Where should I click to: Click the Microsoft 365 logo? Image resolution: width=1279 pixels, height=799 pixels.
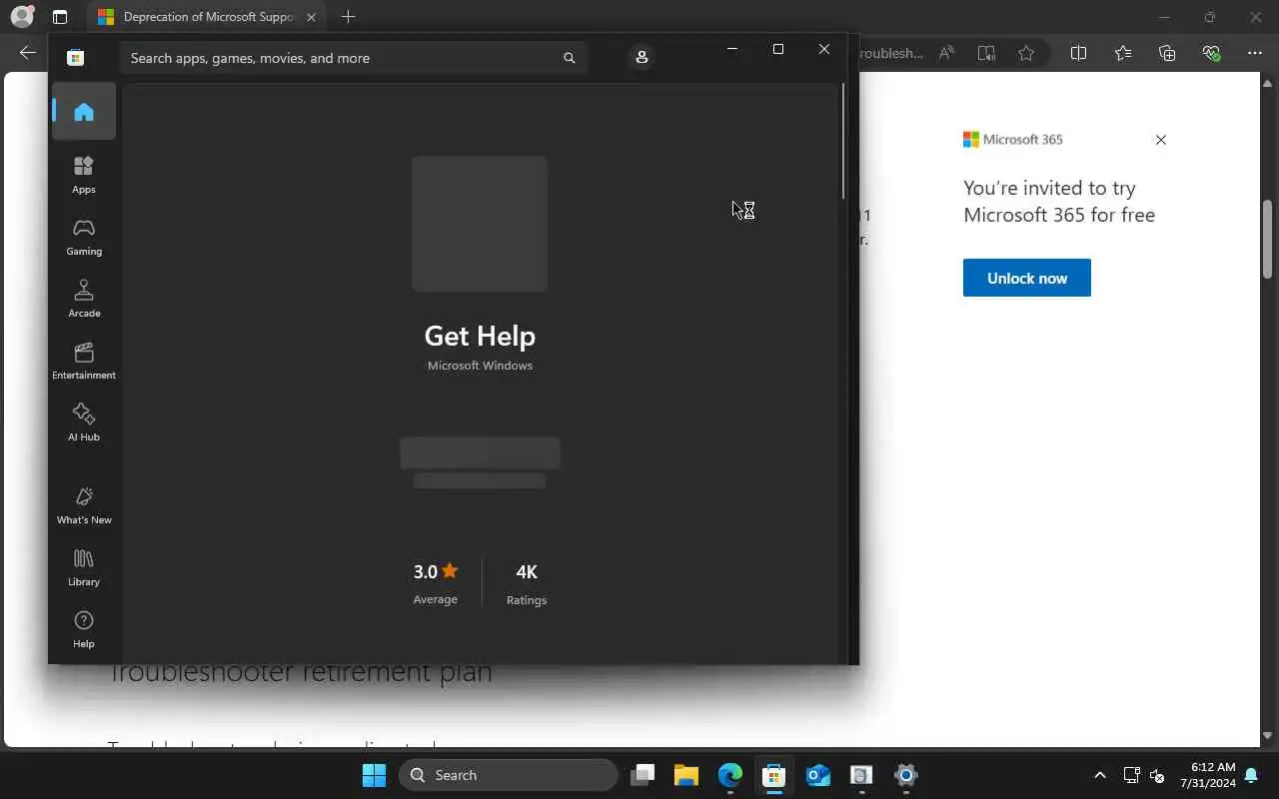coord(1013,140)
